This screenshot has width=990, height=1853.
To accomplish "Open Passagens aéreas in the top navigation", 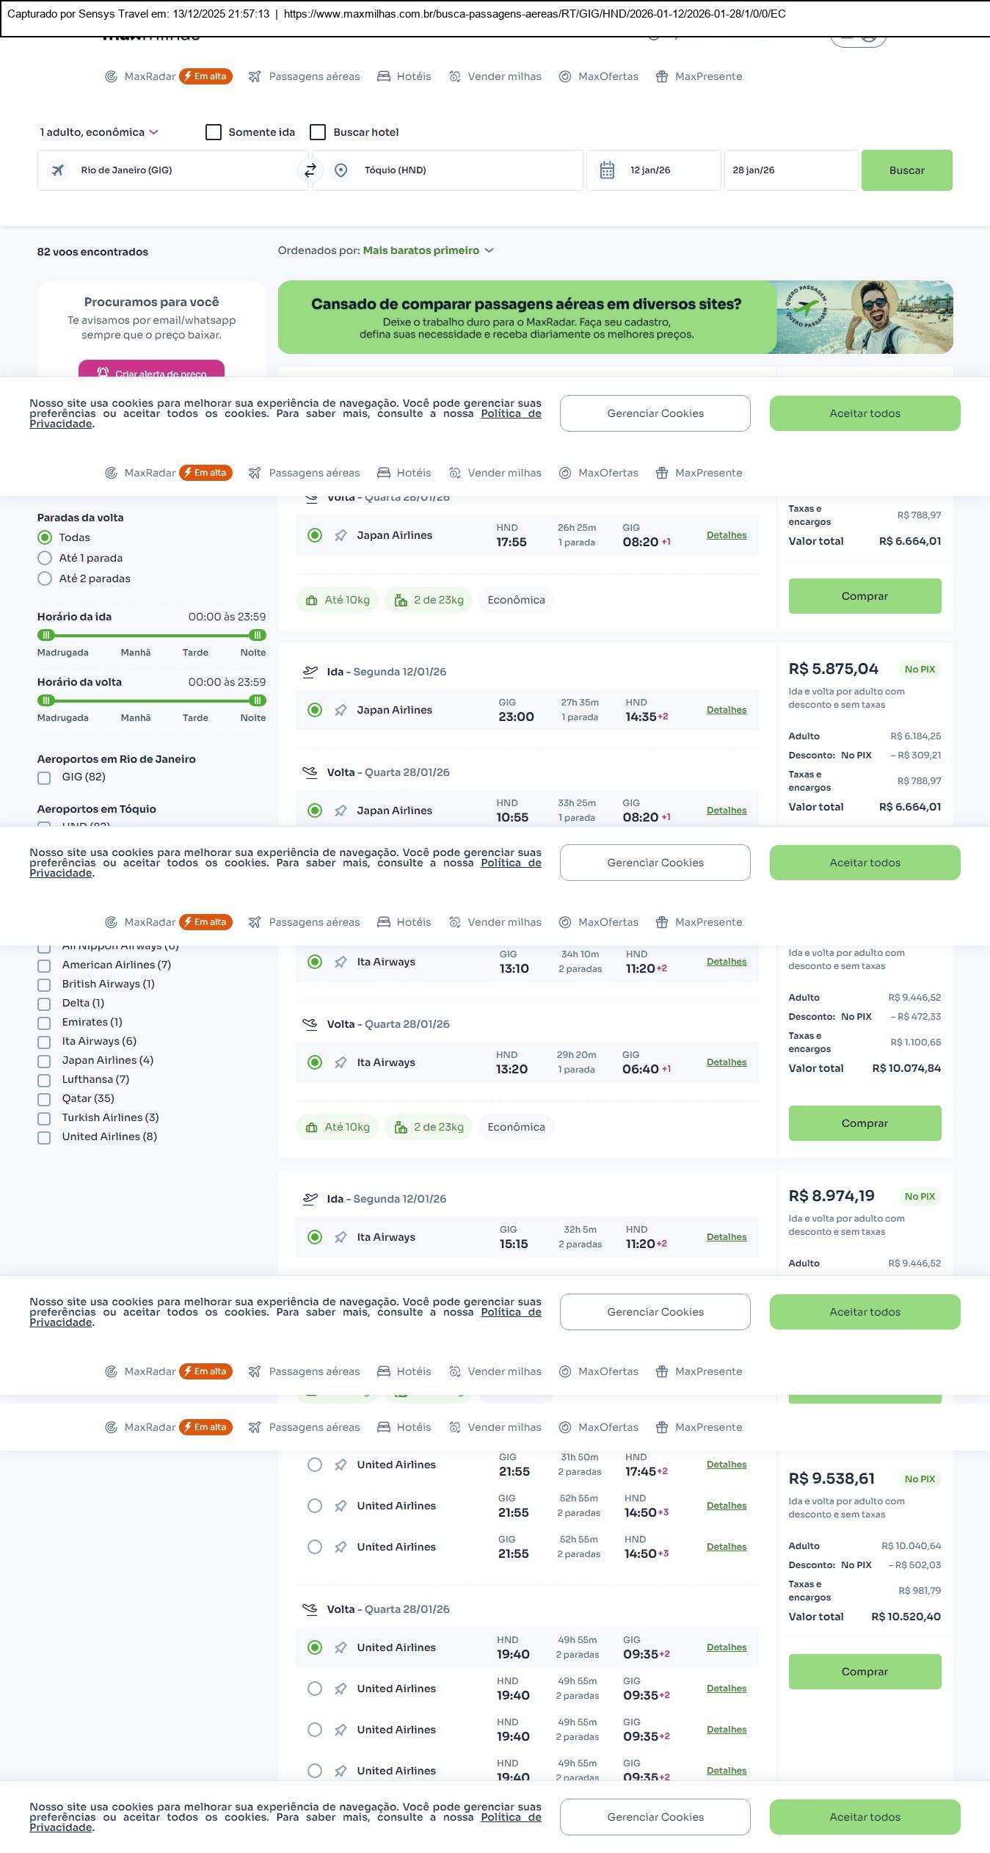I will (x=314, y=76).
